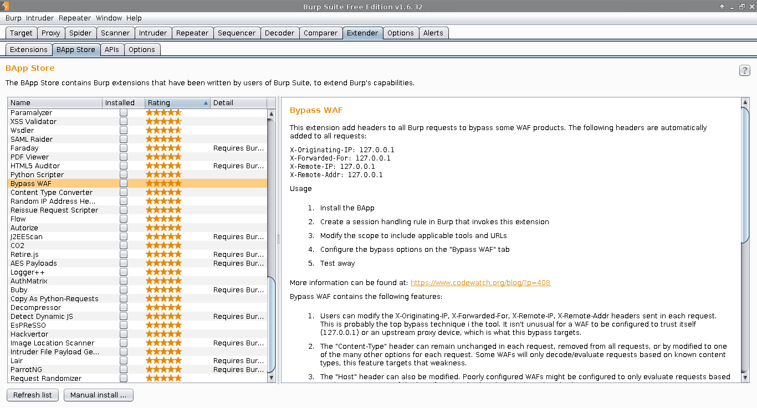The height and width of the screenshot is (408, 757).
Task: Click description pane scrollbar down arrow
Action: (745, 378)
